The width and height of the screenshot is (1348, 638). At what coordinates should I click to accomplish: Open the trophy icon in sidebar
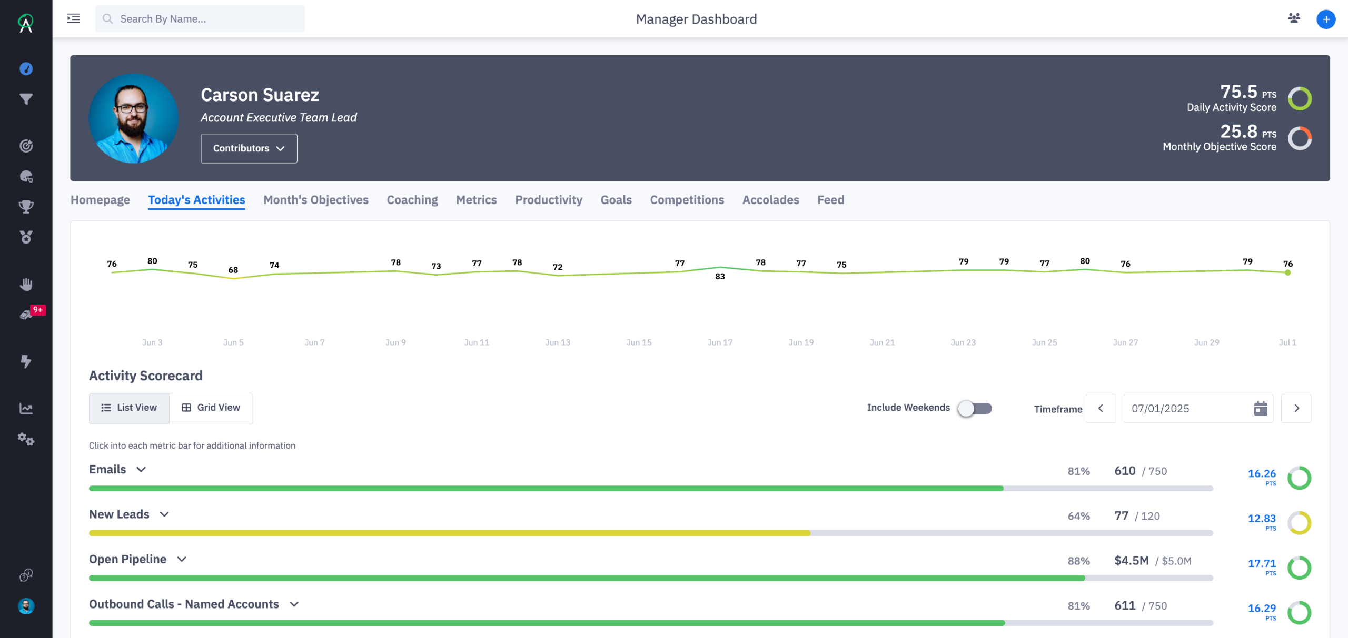click(26, 207)
